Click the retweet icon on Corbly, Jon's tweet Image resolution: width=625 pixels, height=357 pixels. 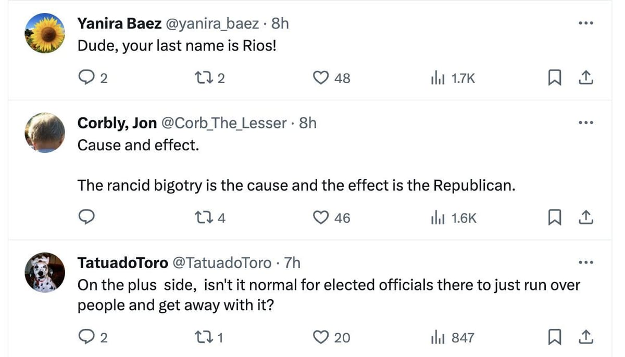[x=204, y=218]
